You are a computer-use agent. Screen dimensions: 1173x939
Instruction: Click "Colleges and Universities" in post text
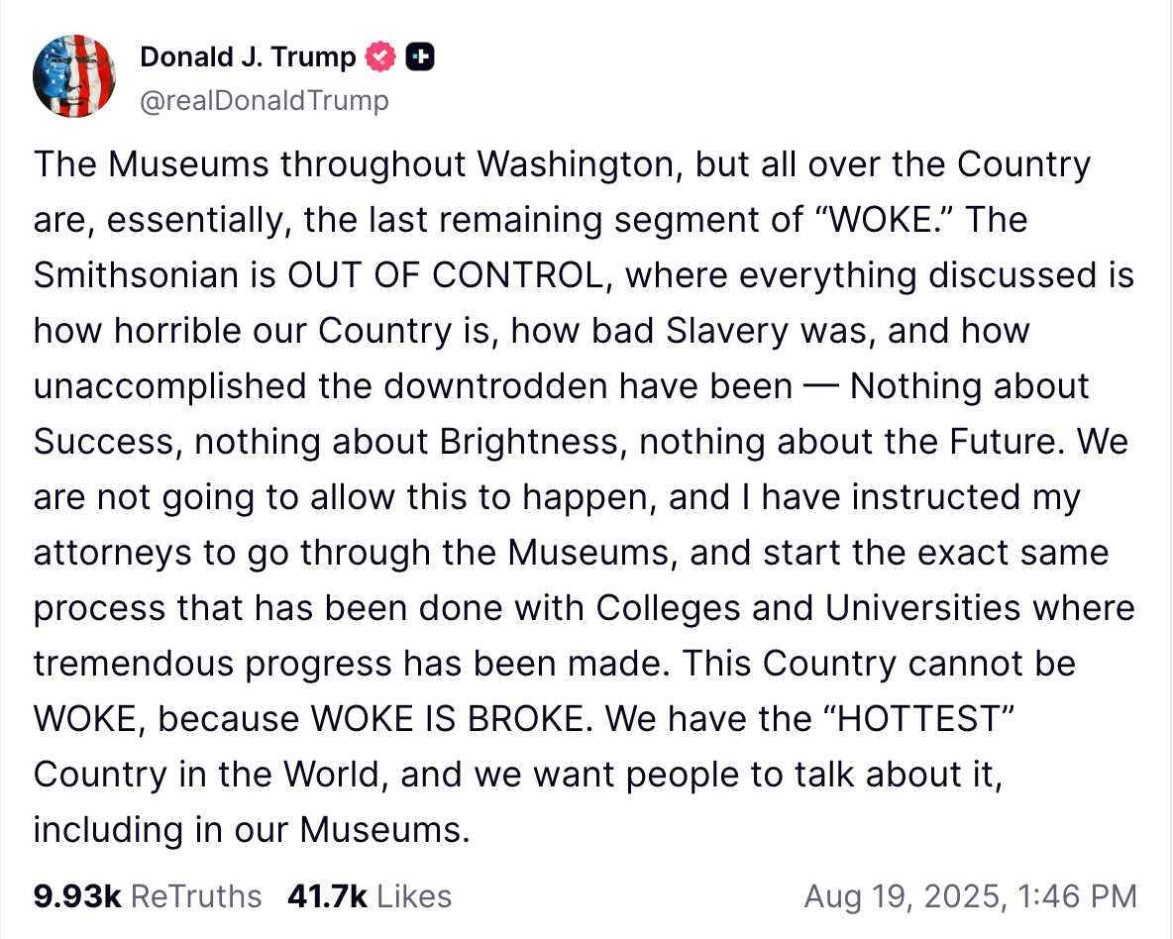point(808,607)
